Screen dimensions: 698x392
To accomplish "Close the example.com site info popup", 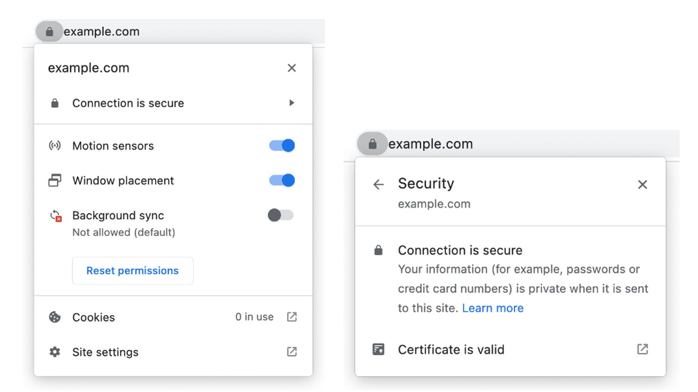I will point(292,68).
